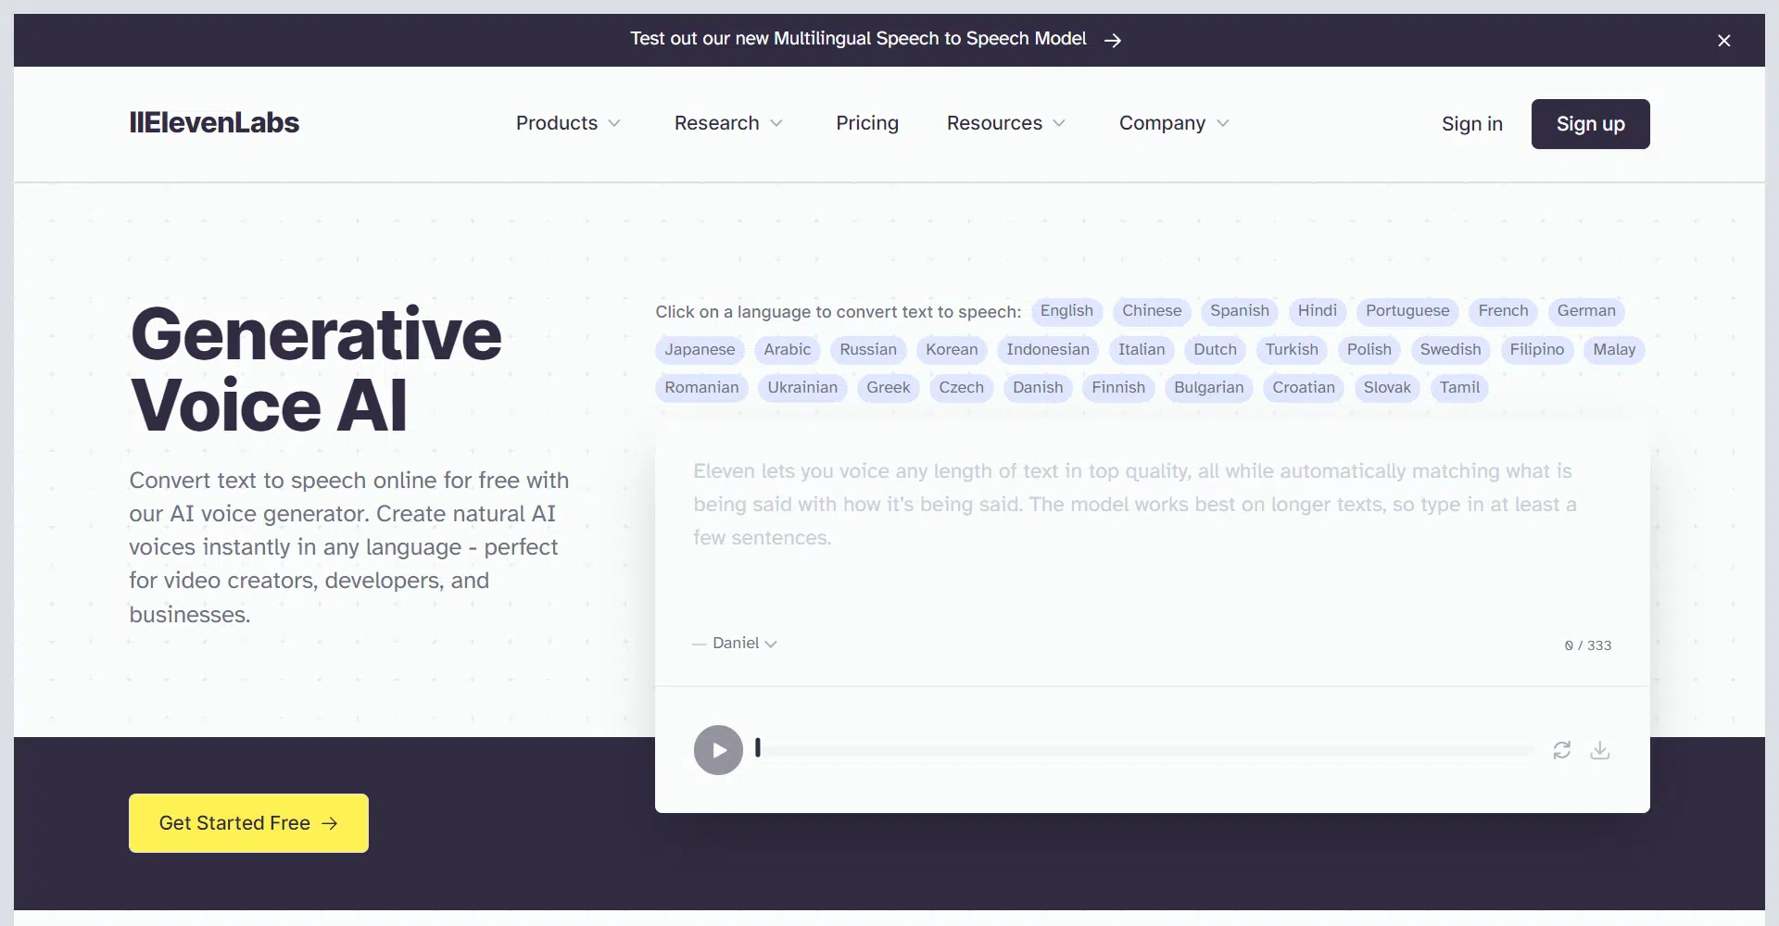The image size is (1779, 926).
Task: Choose the Spanish language option
Action: tap(1239, 311)
